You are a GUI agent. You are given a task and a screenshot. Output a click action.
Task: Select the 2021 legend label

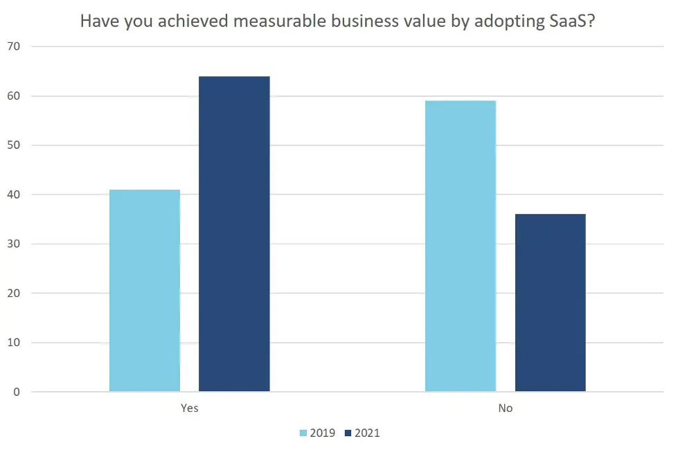367,433
